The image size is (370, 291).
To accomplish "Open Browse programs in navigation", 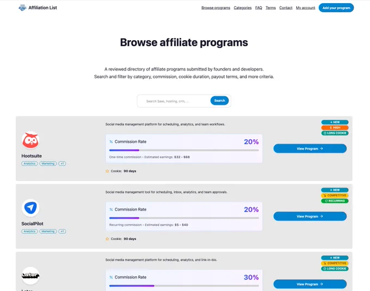I will [x=215, y=8].
